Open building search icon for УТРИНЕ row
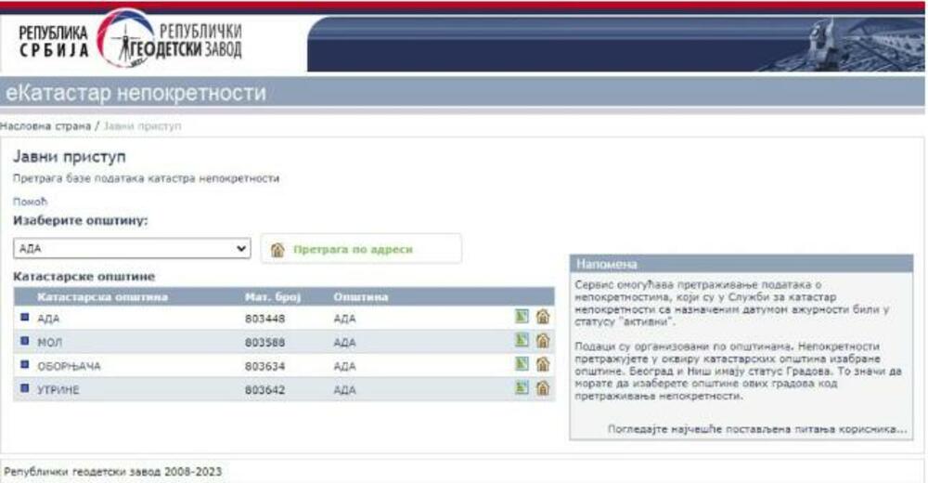 543,388
